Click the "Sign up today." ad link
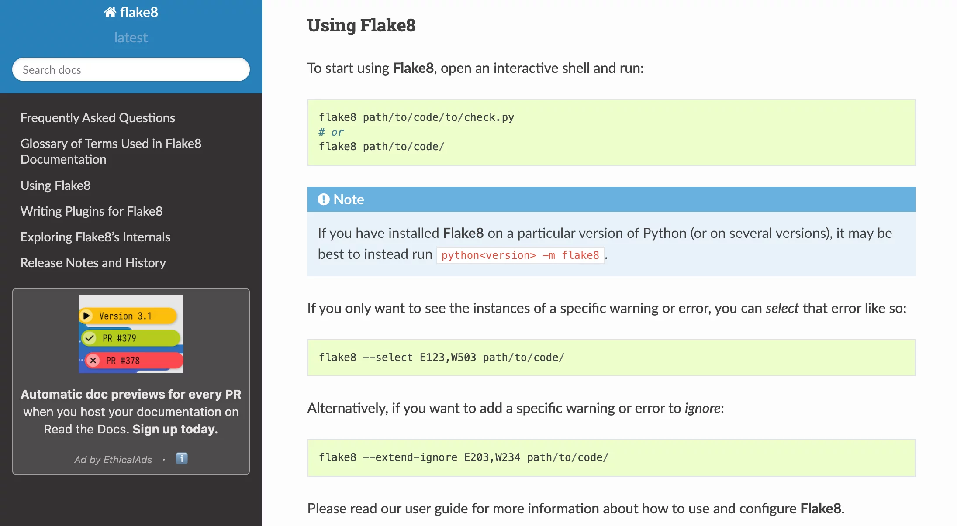Image resolution: width=957 pixels, height=526 pixels. coord(175,429)
